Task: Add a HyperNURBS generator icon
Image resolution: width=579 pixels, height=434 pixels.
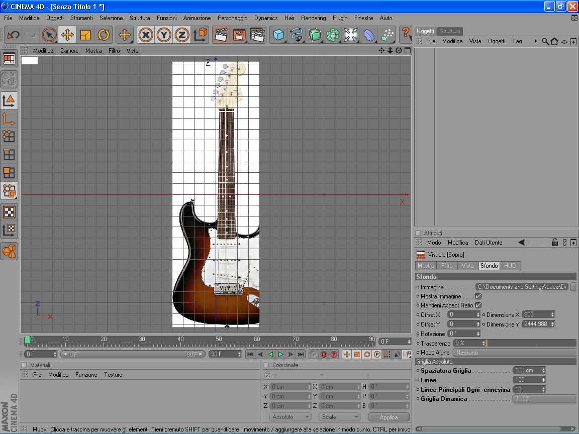Action: [315, 35]
